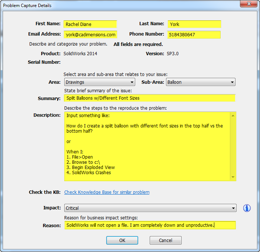260x252 pixels.
Task: Click the 'Serial Number:' label
Action: 44,62
